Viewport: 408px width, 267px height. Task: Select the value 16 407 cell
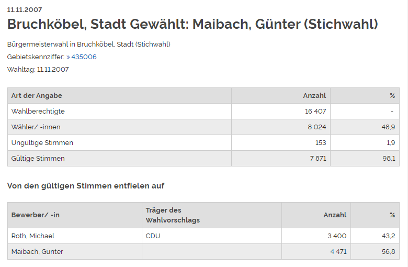tap(315, 111)
